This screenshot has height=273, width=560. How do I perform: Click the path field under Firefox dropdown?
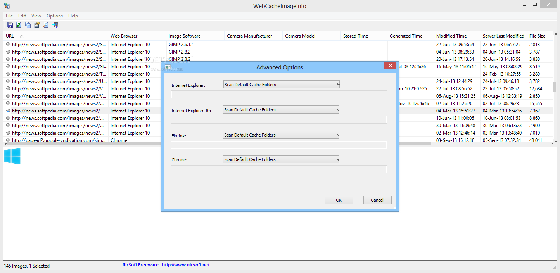[x=279, y=145]
